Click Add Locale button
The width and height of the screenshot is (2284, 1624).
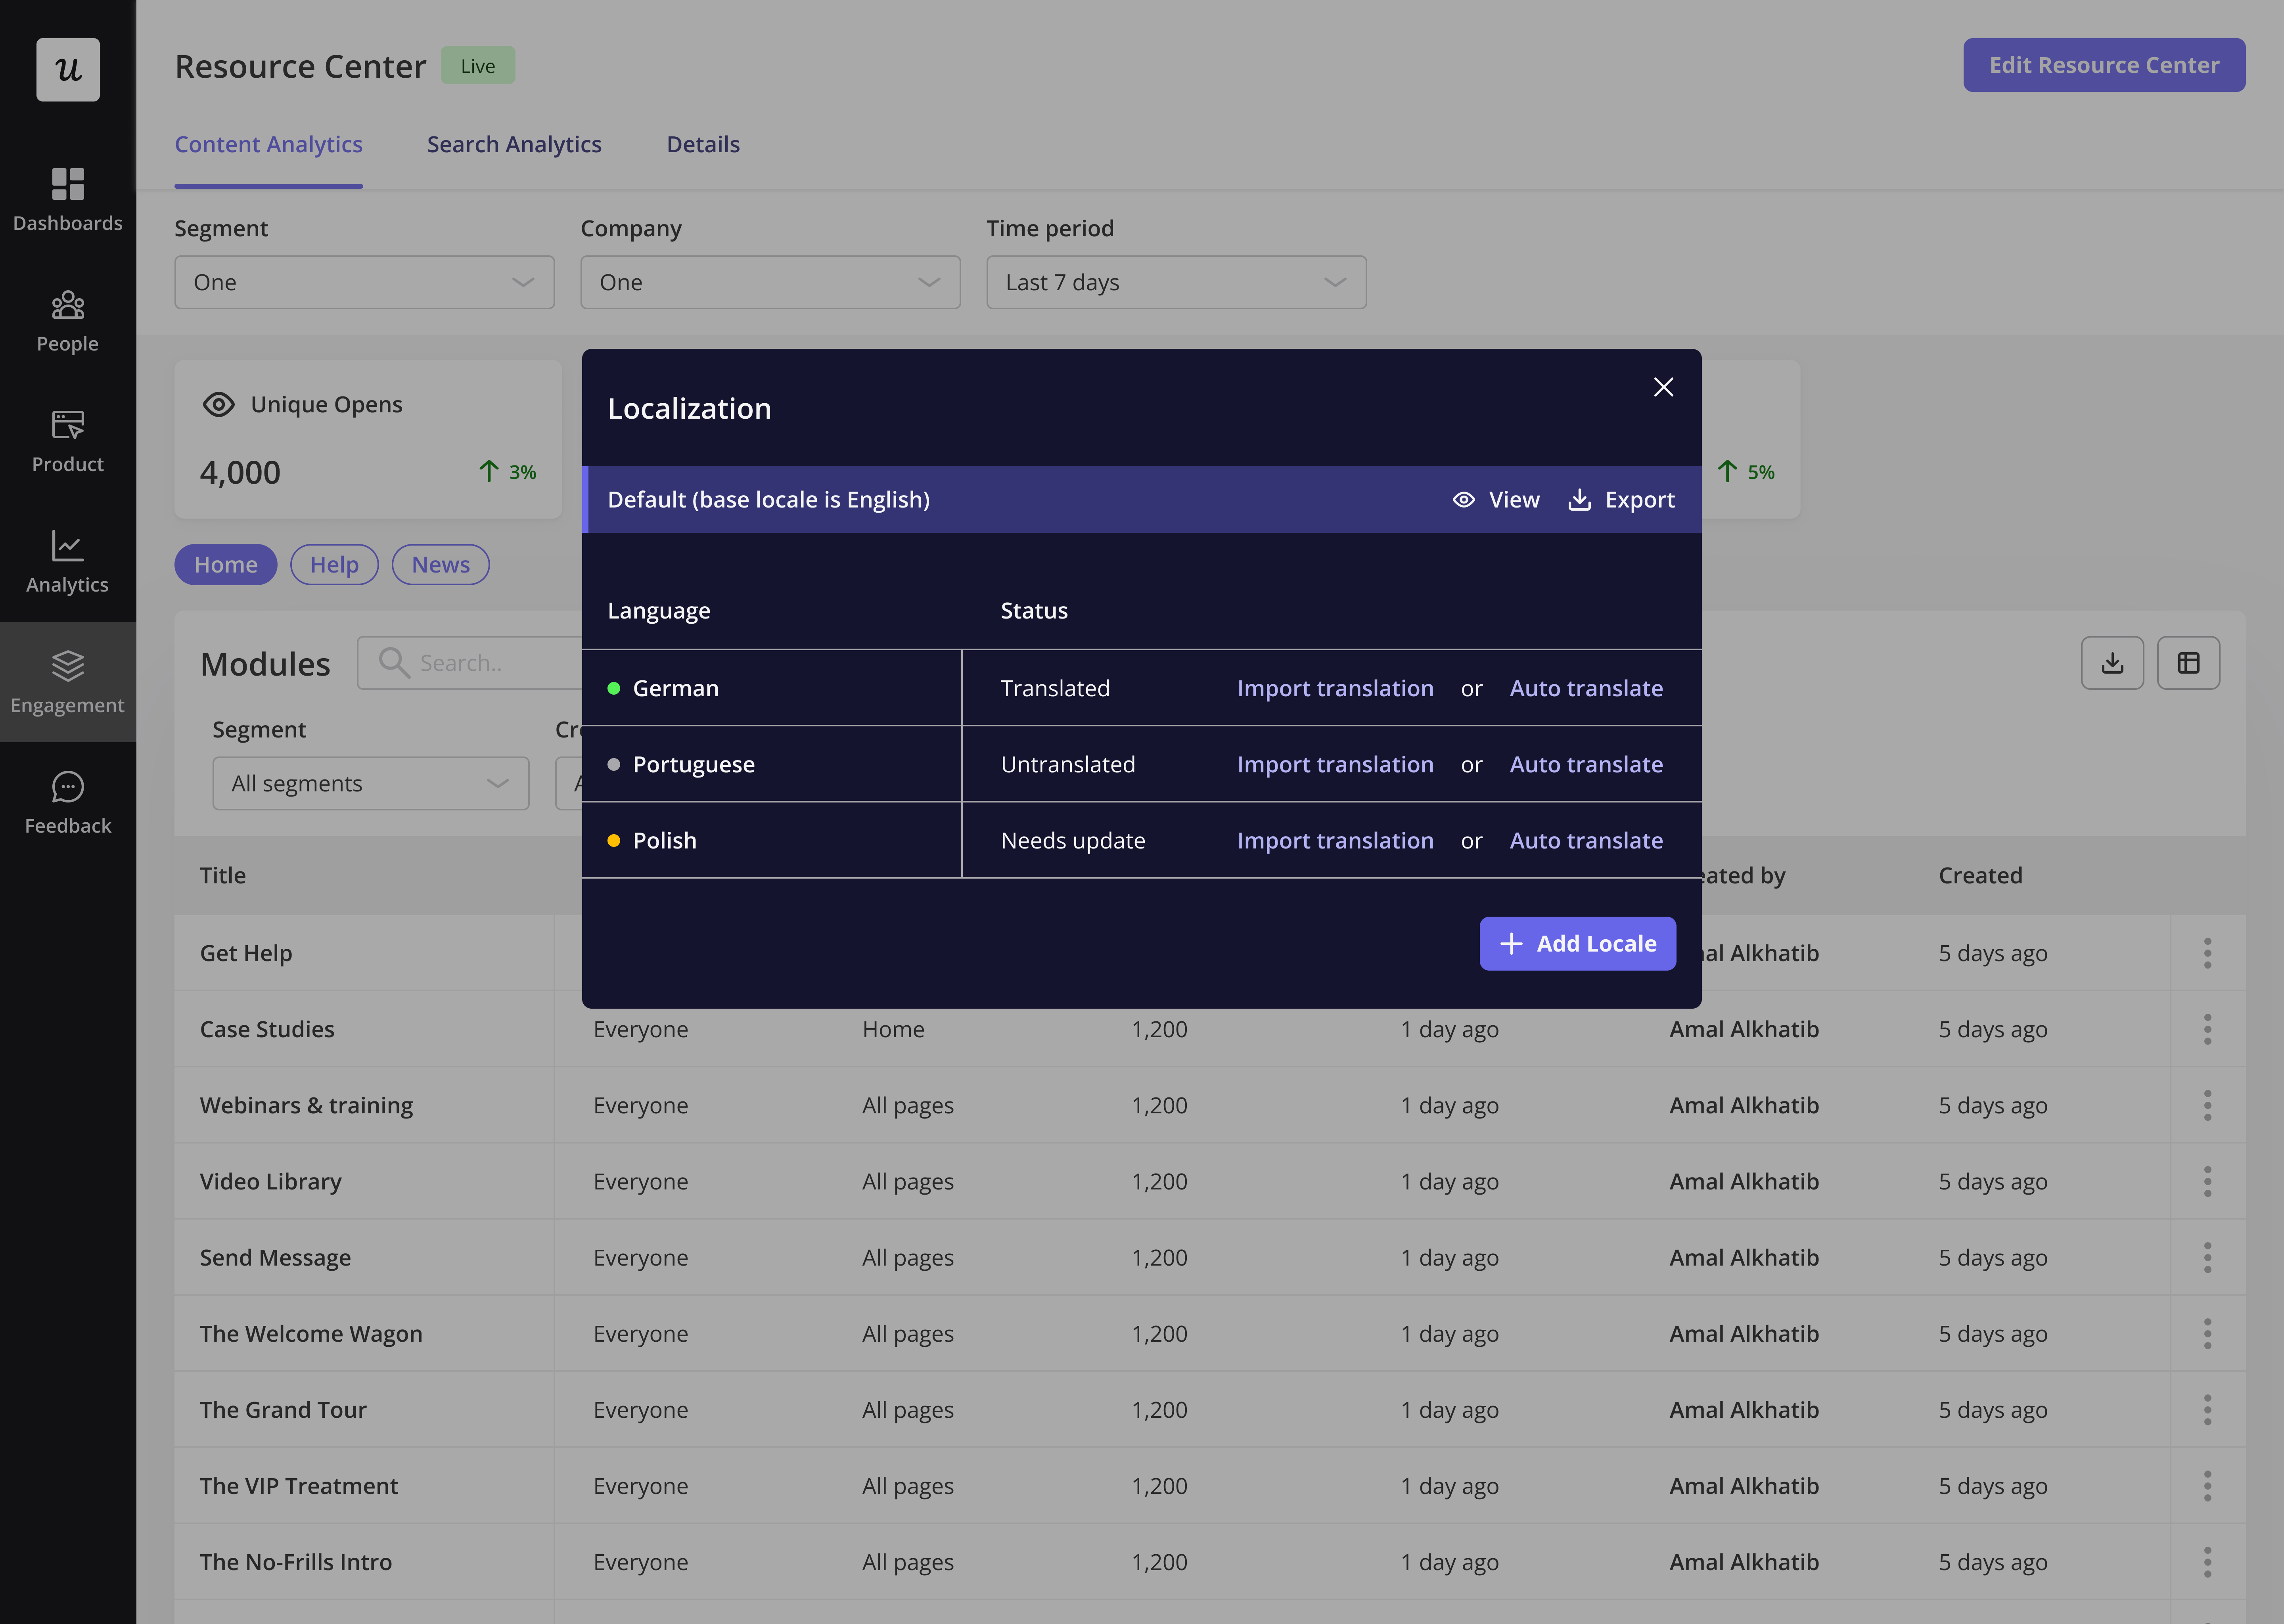click(x=1578, y=942)
